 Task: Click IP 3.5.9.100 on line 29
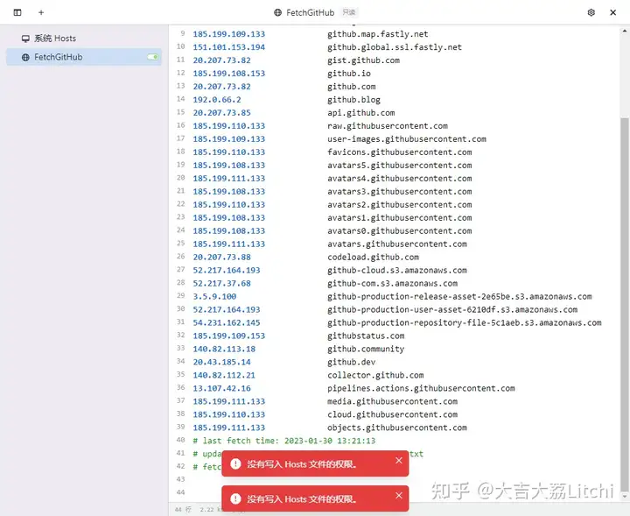tap(214, 296)
